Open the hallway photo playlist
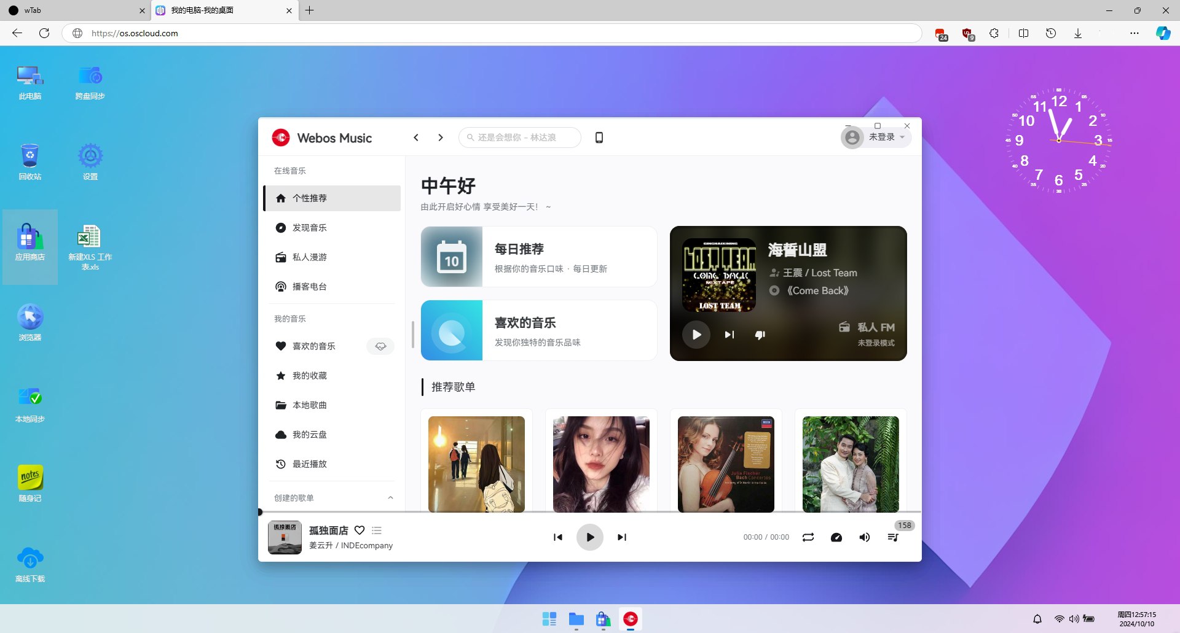Screen dimensions: 1180x633 (476, 464)
